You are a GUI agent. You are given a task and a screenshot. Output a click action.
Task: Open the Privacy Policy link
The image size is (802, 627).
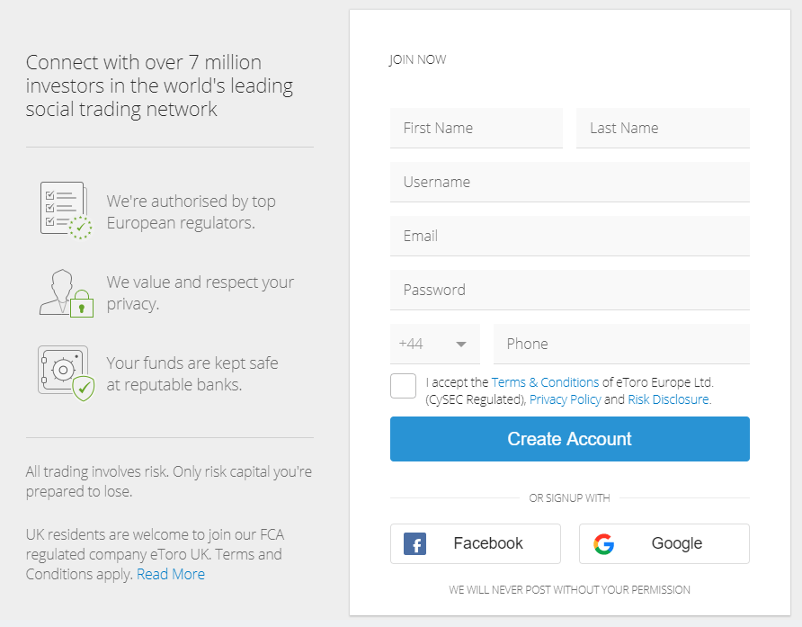[x=565, y=399]
